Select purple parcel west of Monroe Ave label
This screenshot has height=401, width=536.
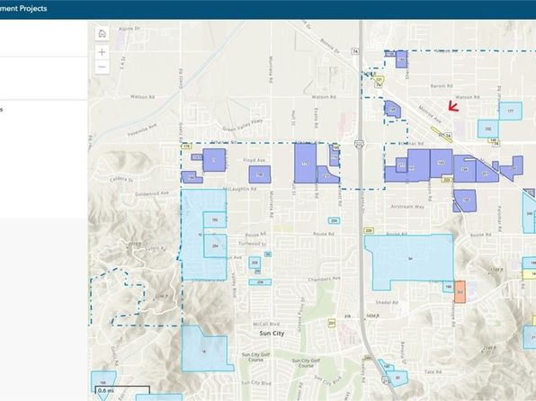[x=392, y=110]
